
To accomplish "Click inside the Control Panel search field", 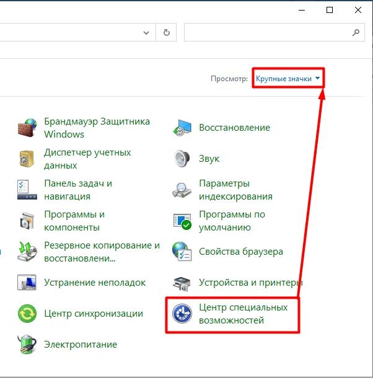I will 274,32.
